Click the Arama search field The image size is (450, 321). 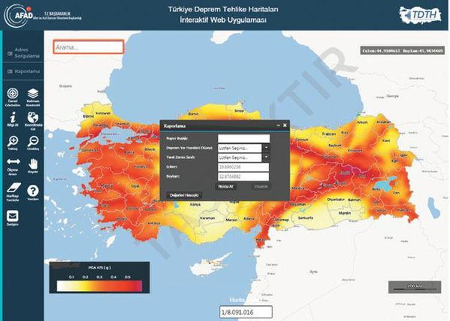88,47
